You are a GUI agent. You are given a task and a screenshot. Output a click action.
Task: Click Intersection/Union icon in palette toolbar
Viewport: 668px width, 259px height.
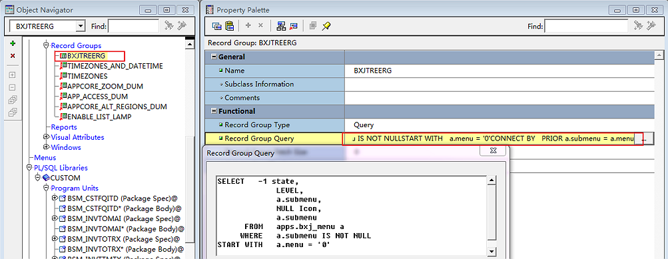[313, 26]
